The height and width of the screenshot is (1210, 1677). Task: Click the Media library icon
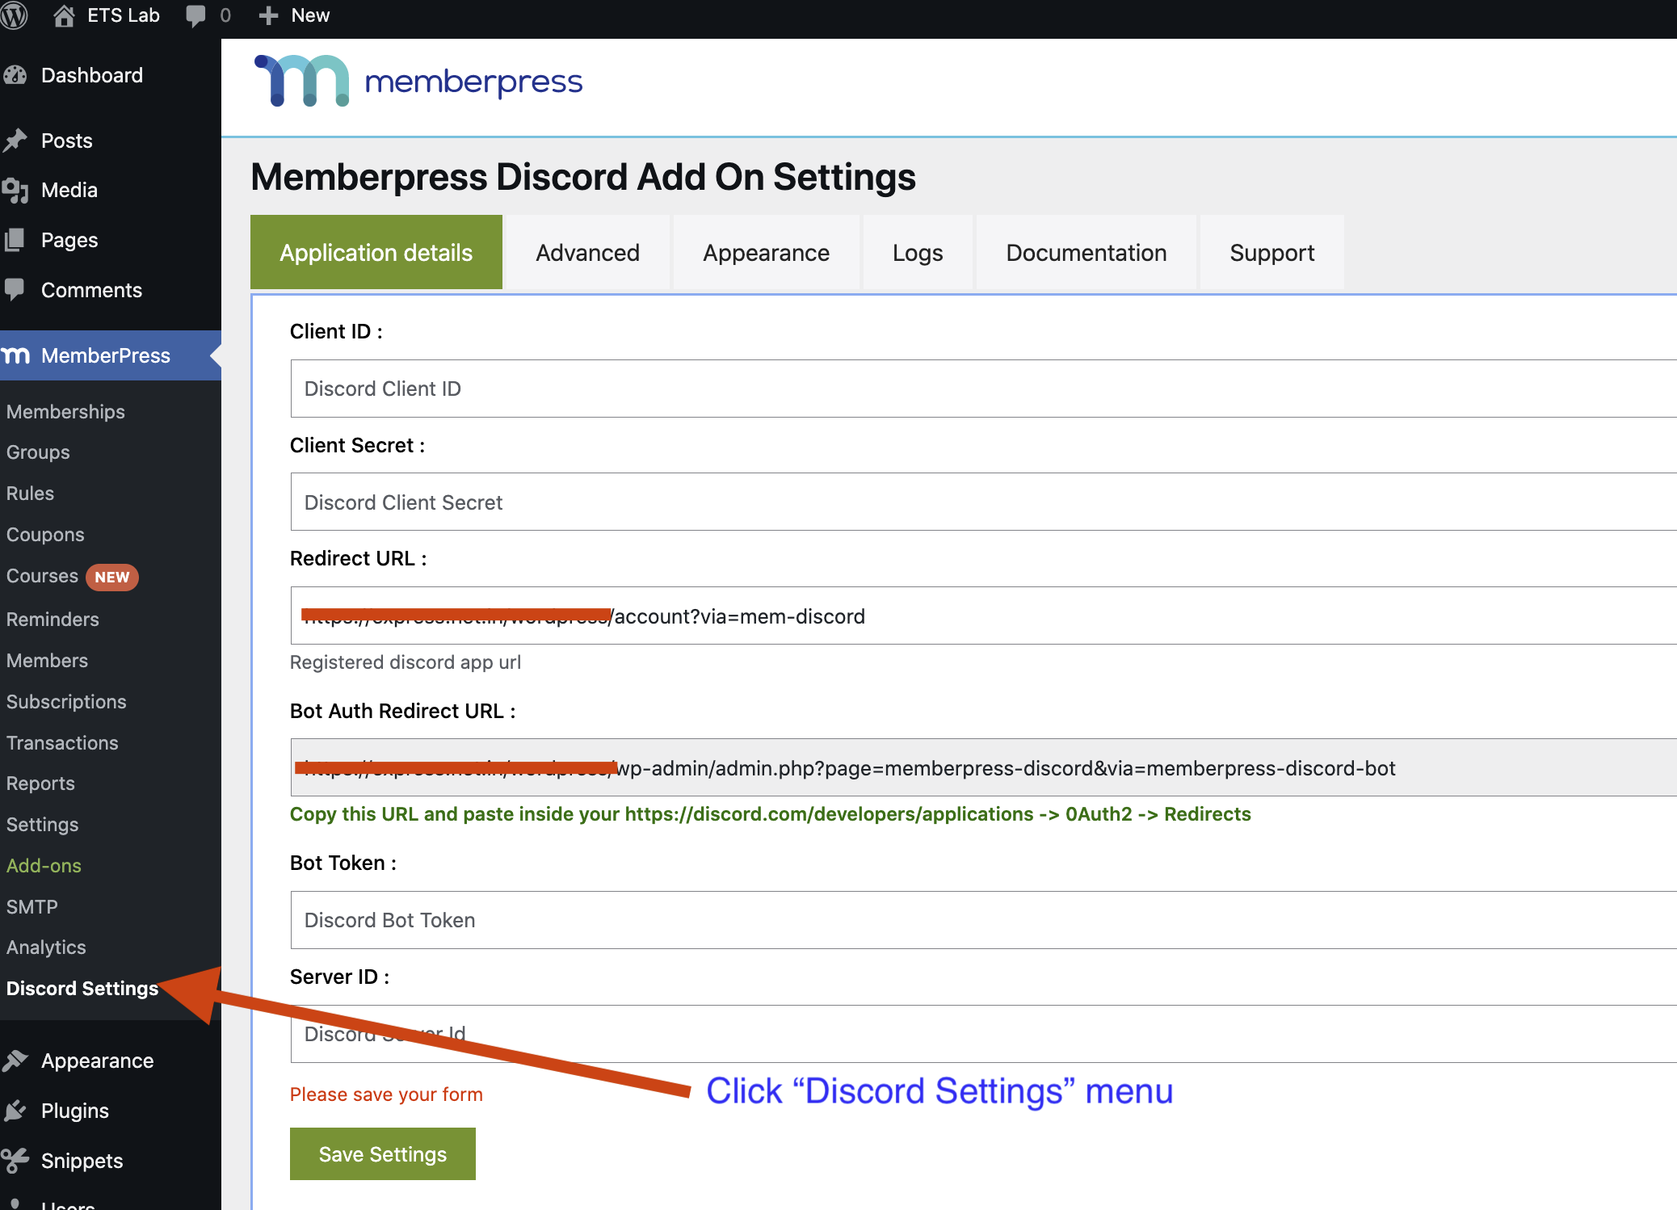tap(17, 190)
